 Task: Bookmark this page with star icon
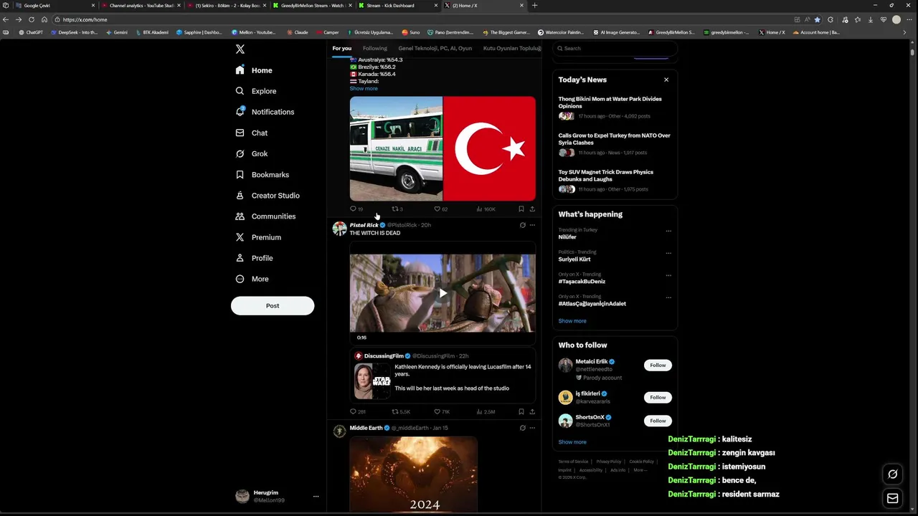click(x=817, y=19)
